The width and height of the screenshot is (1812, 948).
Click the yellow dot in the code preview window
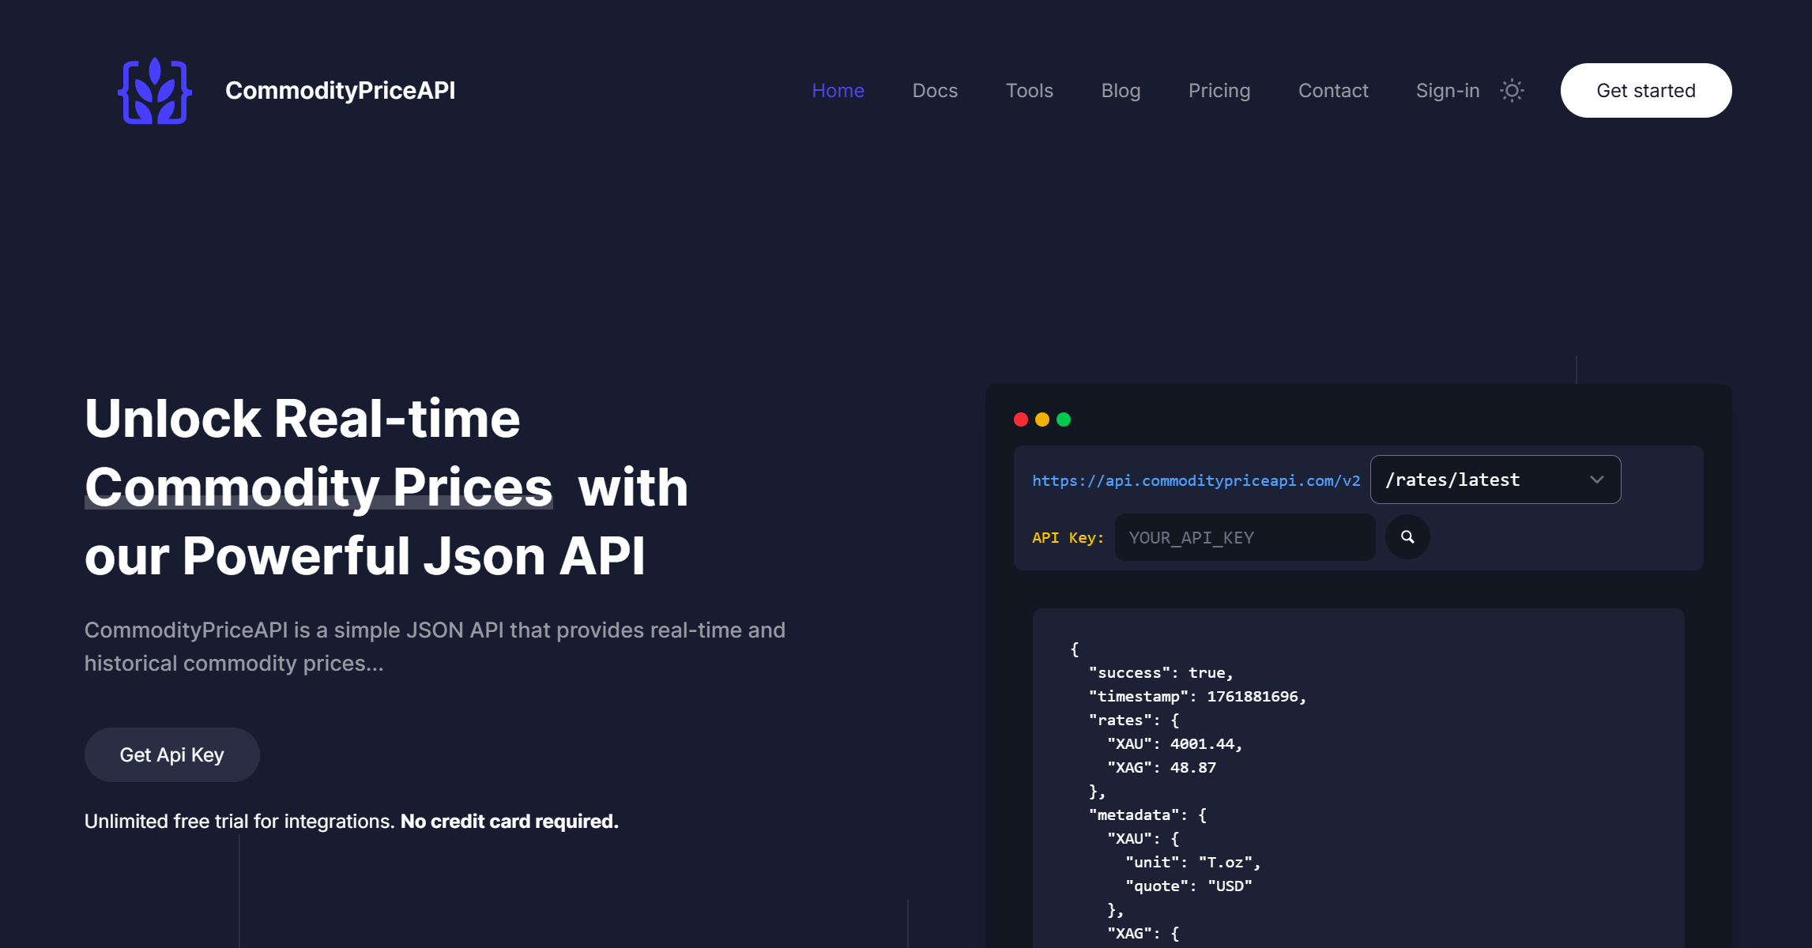click(x=1043, y=419)
